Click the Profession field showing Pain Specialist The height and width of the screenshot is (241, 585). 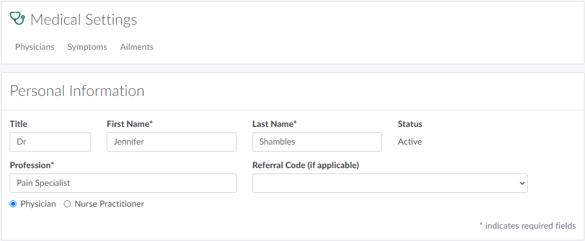123,183
